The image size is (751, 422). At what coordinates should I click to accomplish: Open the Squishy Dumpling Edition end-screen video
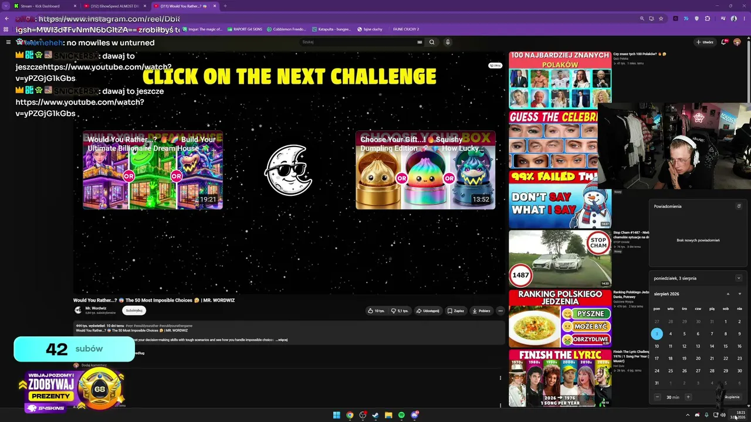click(425, 170)
